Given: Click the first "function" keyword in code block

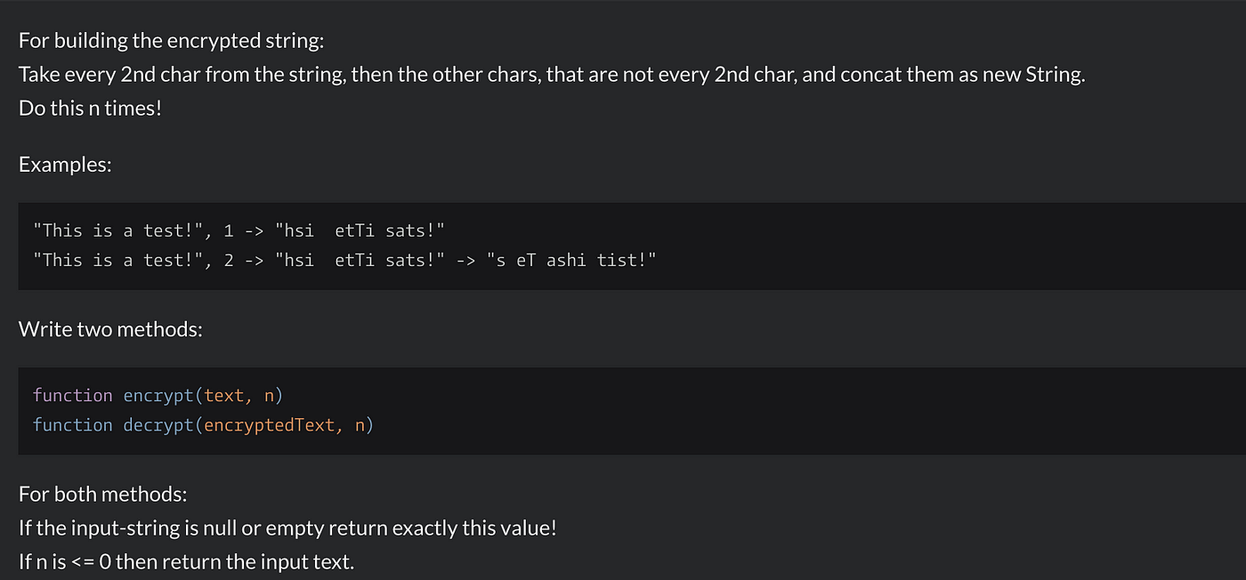Looking at the screenshot, I should [x=73, y=395].
